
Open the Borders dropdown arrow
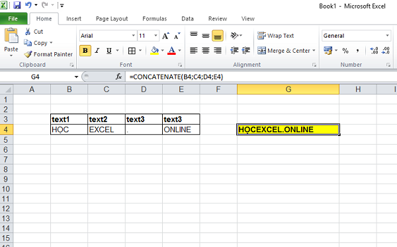140,51
